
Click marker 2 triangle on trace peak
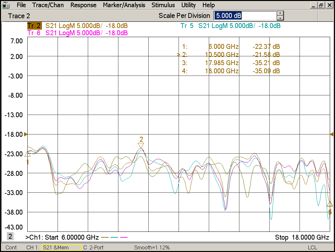click(141, 146)
